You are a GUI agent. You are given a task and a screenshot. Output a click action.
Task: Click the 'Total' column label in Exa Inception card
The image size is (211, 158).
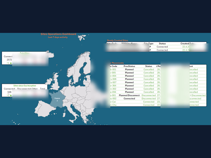(x=43, y=89)
